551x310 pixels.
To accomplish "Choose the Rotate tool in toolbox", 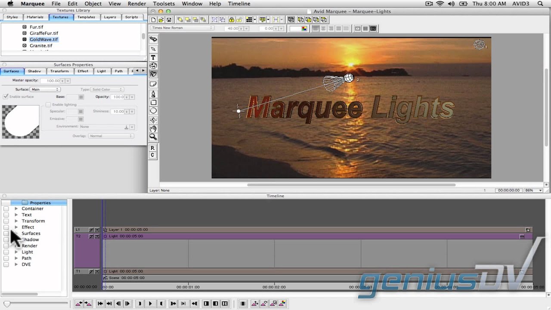I will point(153,66).
